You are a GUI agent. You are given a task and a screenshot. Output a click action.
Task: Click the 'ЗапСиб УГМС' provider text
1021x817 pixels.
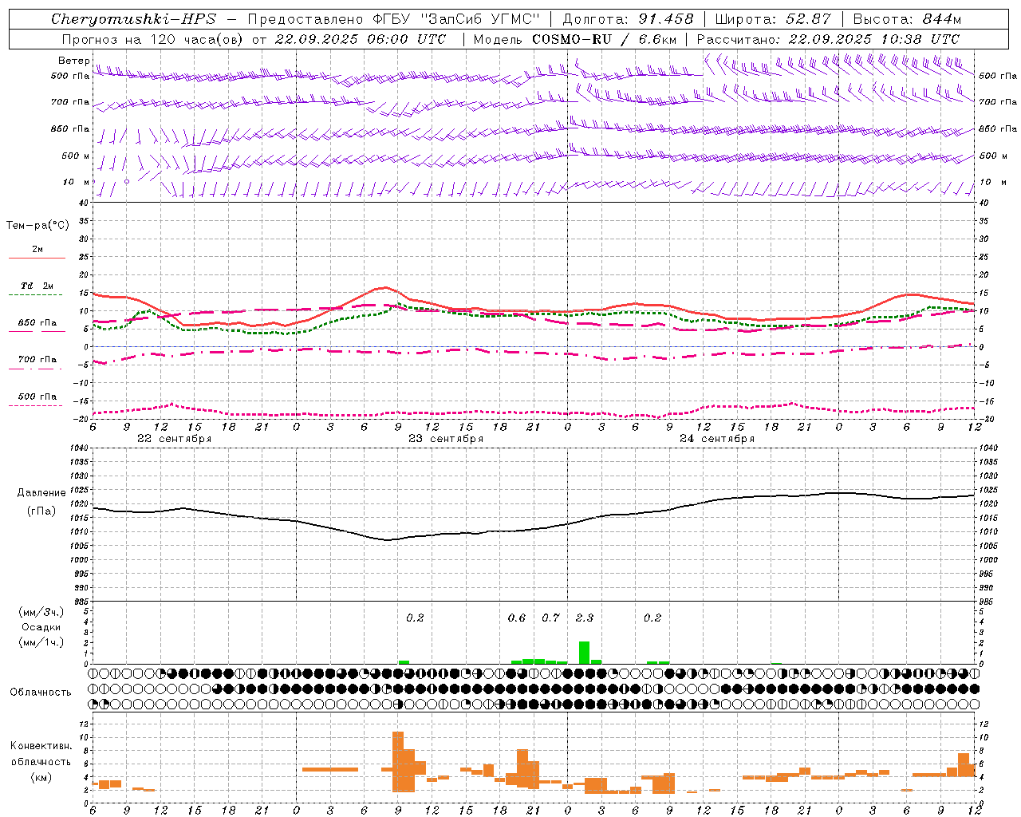tap(479, 19)
